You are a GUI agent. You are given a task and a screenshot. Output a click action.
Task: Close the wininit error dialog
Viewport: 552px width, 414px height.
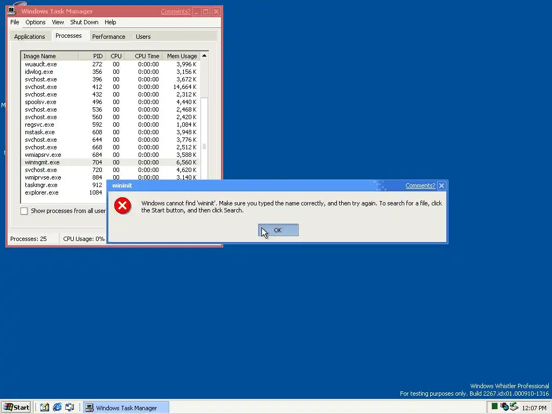(441, 185)
